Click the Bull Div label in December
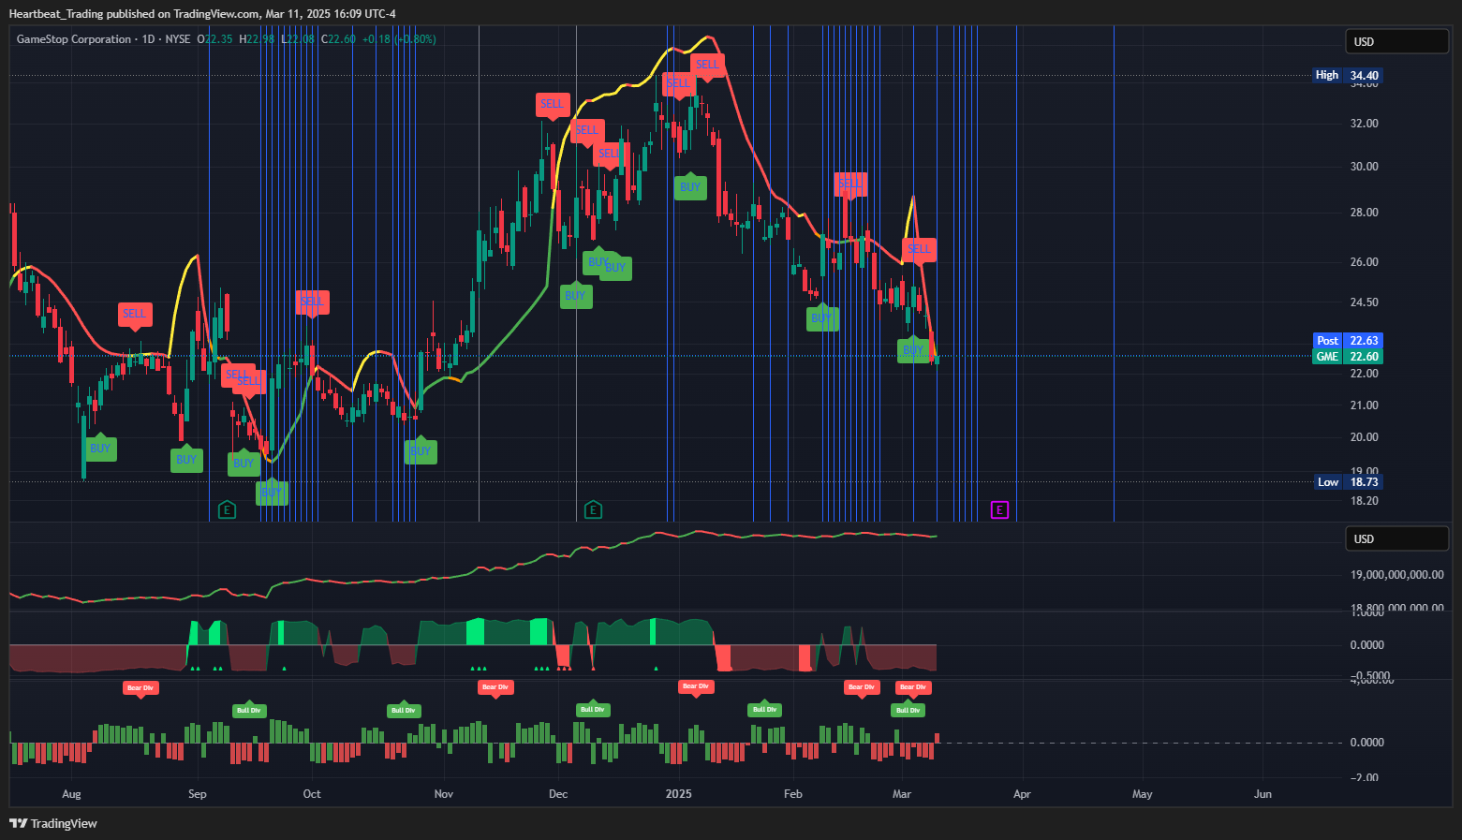 (593, 709)
